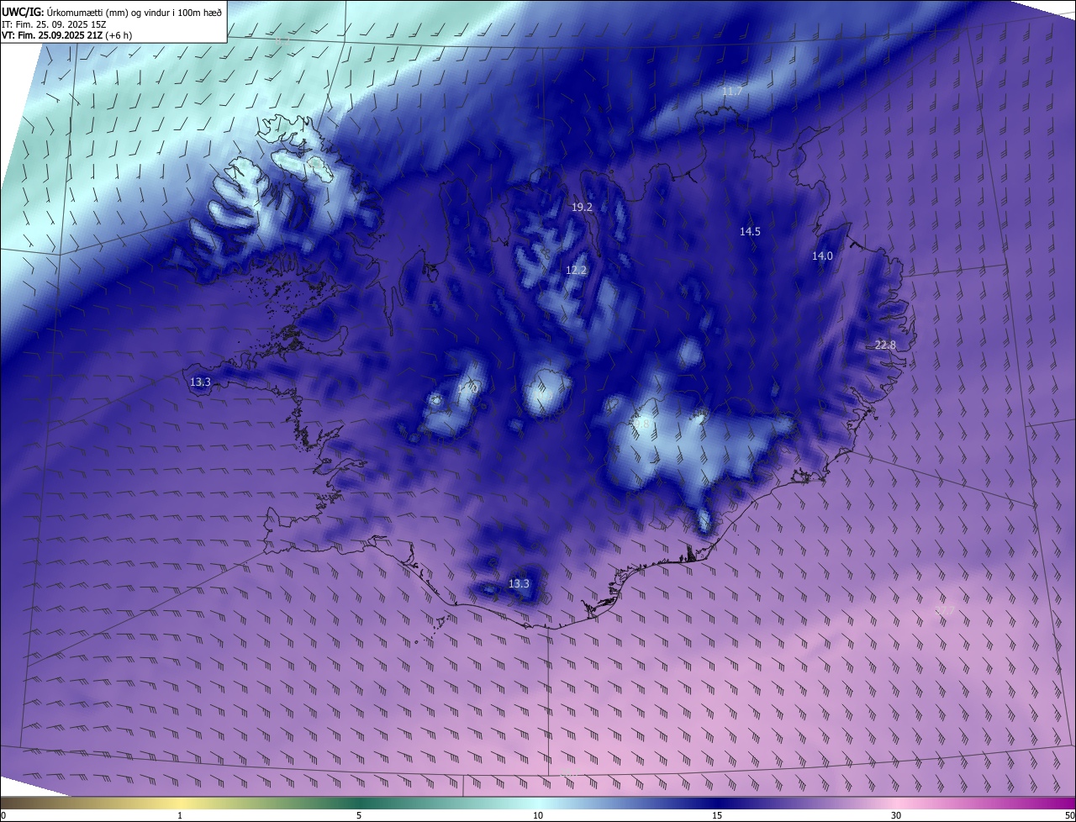This screenshot has height=822, width=1076.
Task: Select the faint 27.7 label over the southeast ocean
Action: point(945,609)
